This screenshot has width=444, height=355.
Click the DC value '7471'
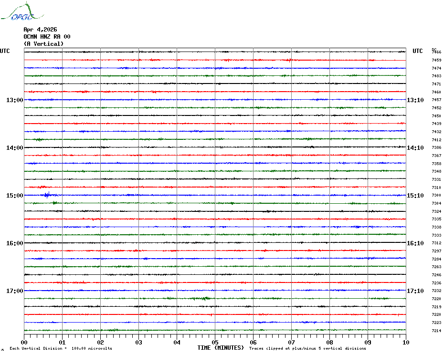(x=436, y=84)
